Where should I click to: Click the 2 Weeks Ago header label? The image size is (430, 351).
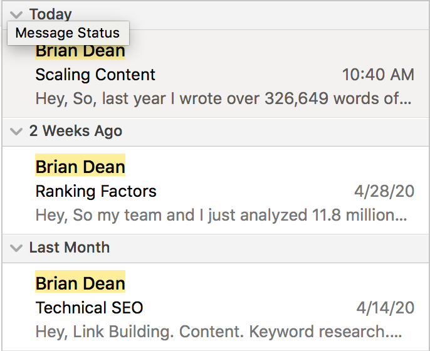point(76,132)
